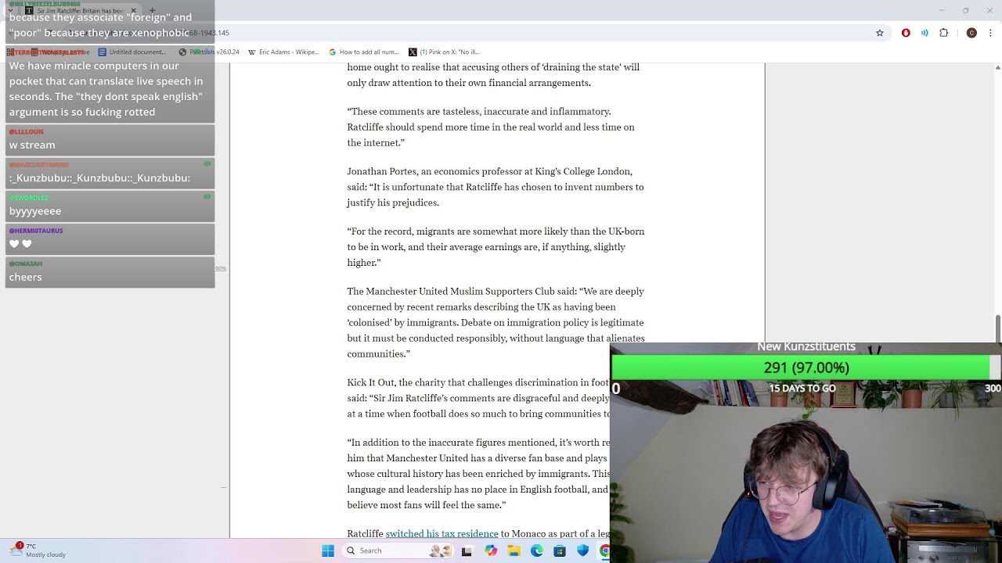
Task: Open the Extensions puzzle piece menu
Action: (943, 33)
